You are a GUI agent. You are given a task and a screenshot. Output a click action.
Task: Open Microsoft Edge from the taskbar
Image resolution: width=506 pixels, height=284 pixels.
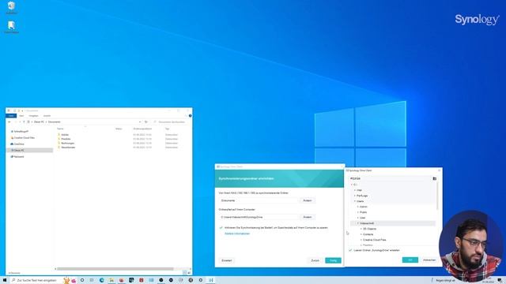pos(102,280)
